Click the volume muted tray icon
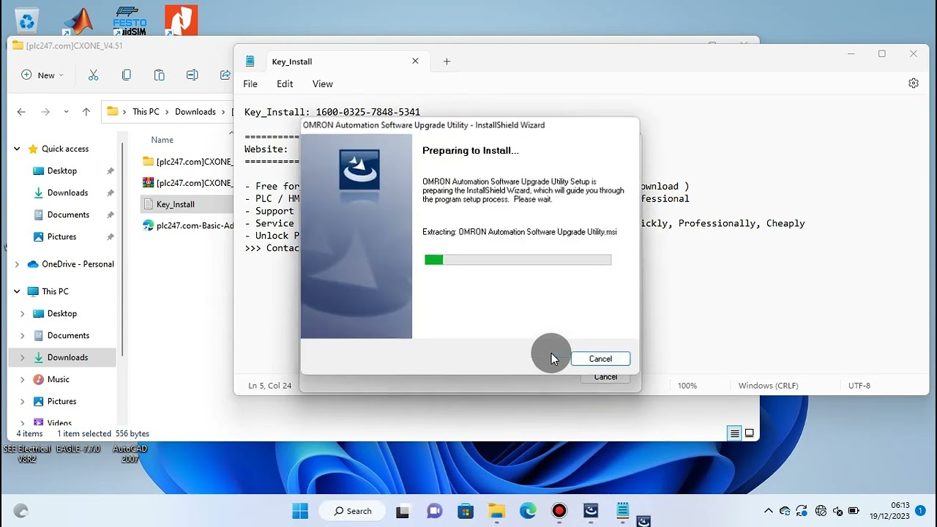 pyautogui.click(x=838, y=511)
